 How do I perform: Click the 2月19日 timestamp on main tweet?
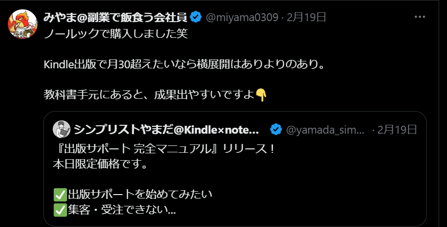coord(307,17)
